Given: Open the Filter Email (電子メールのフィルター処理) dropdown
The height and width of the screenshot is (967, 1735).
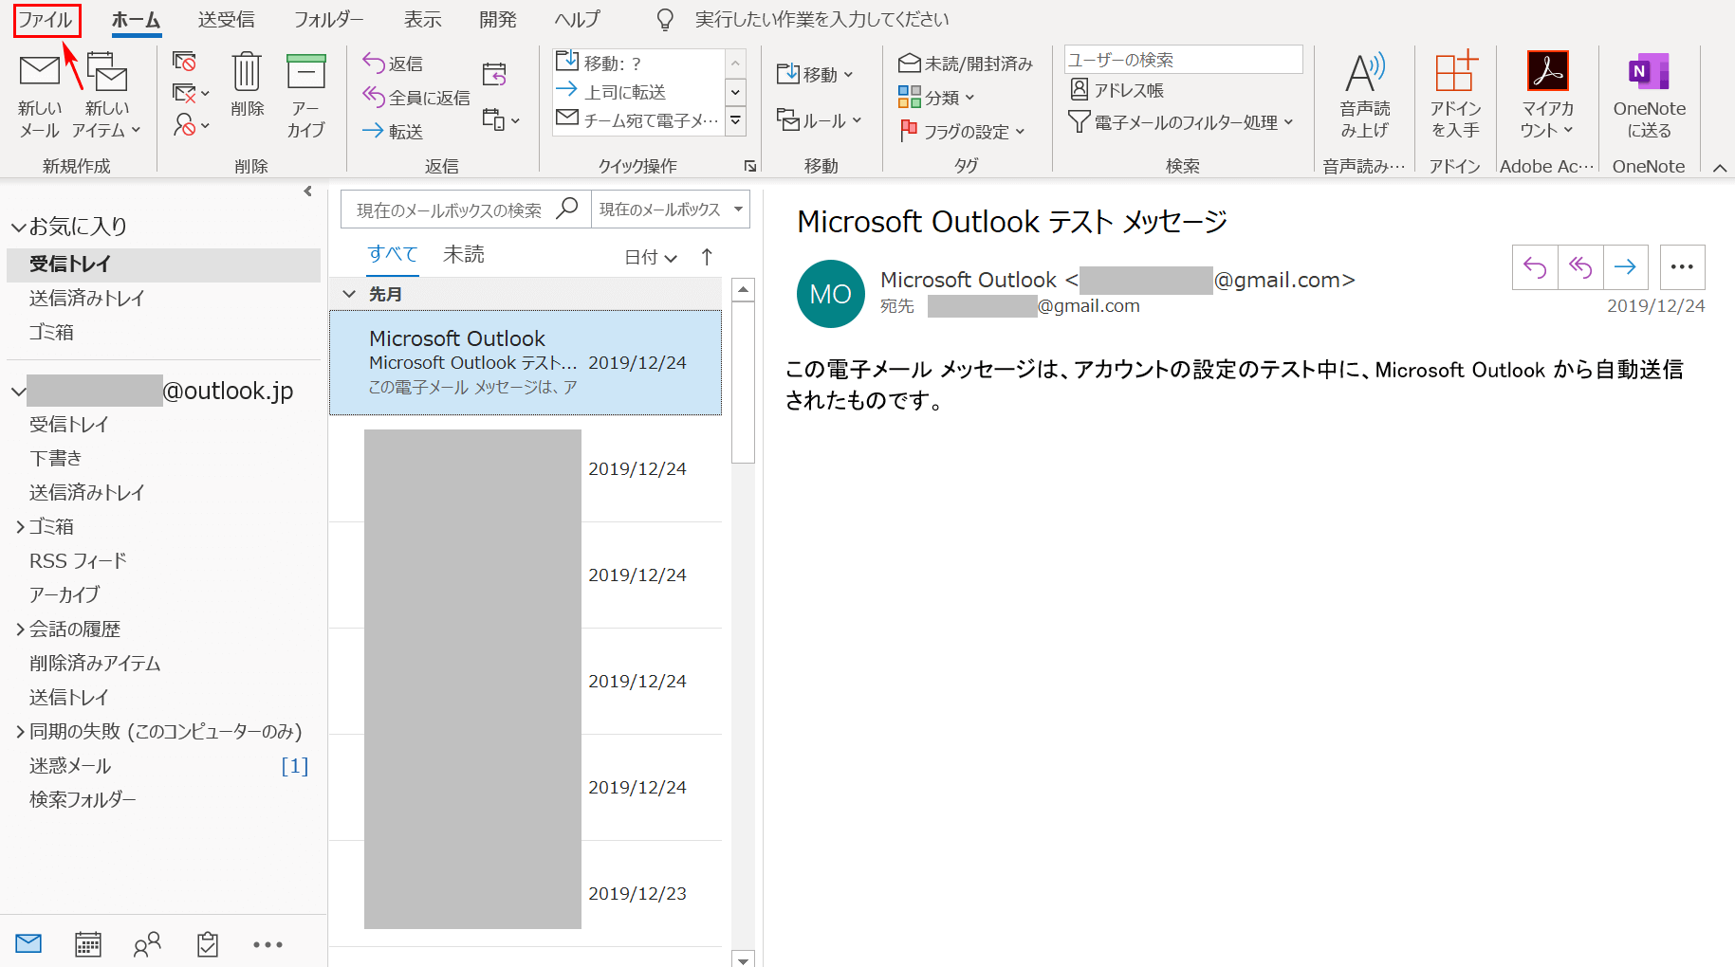Looking at the screenshot, I should tap(1181, 122).
